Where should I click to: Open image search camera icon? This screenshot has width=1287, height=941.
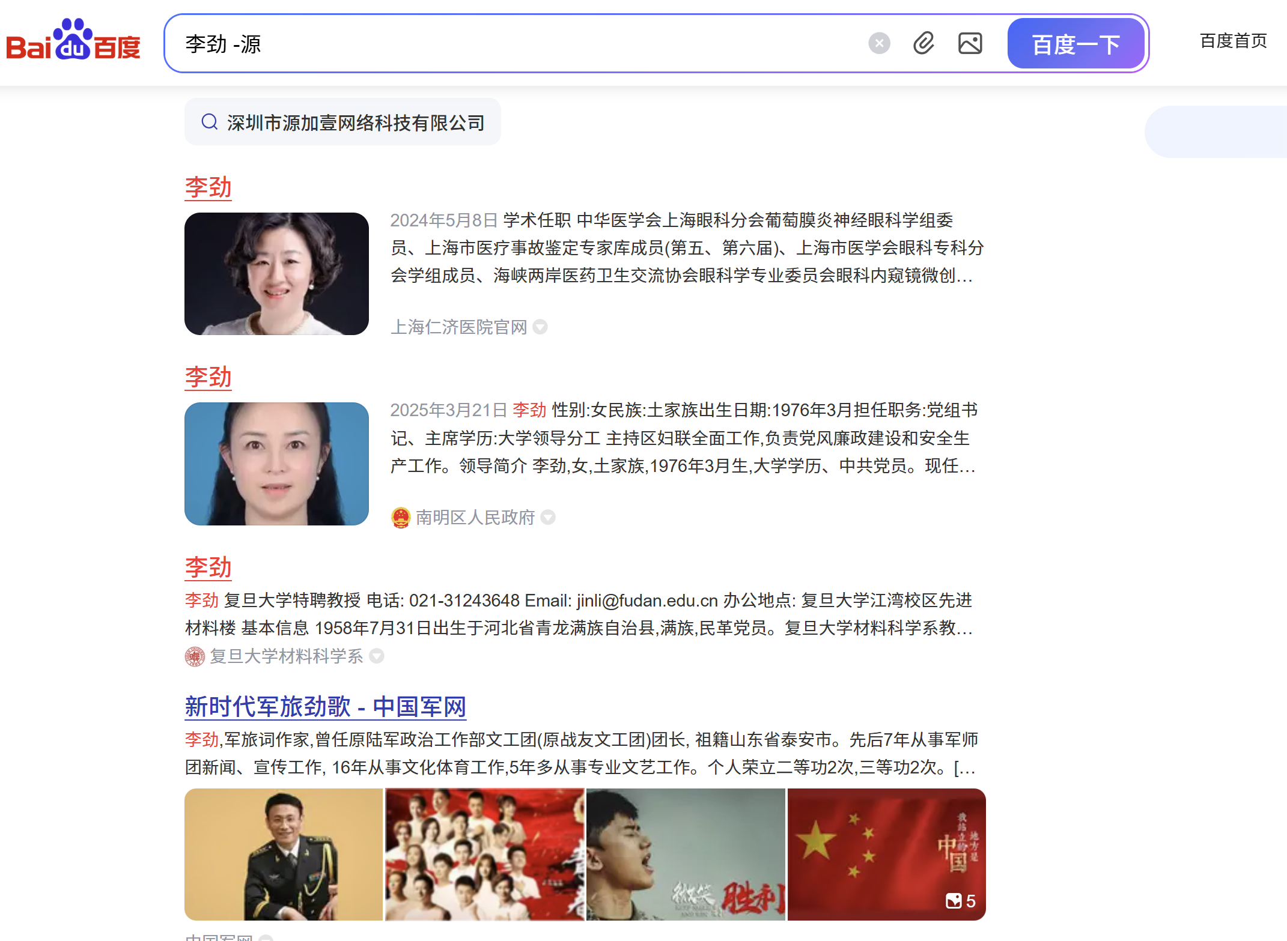click(x=970, y=43)
